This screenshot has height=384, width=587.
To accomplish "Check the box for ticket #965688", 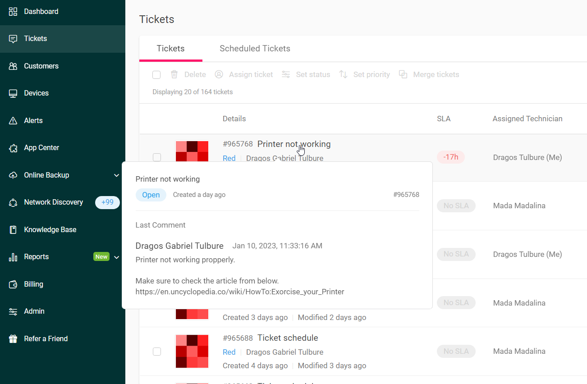I will tap(157, 352).
